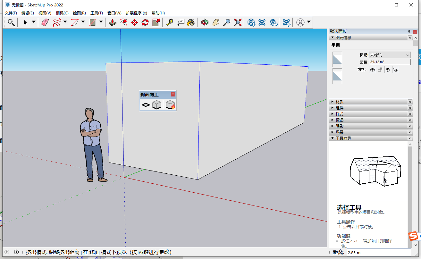Expand the 阴影 panel section
Viewport: 421px width, 259px height.
(339, 126)
